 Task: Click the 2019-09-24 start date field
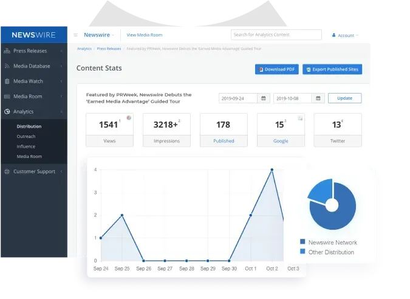pyautogui.click(x=238, y=98)
